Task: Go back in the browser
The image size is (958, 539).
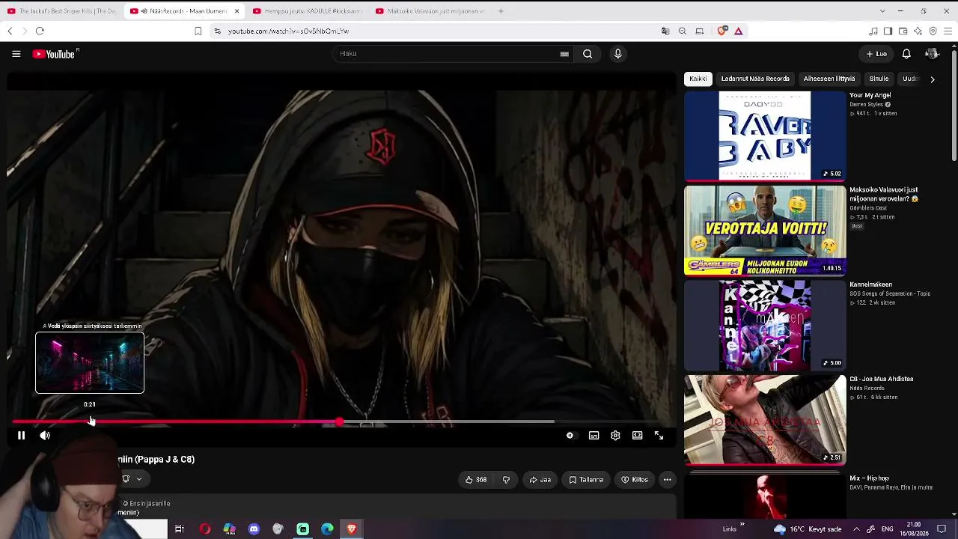Action: [10, 31]
